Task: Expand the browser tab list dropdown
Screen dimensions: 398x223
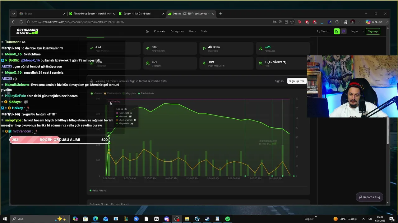Action: [x=13, y=14]
